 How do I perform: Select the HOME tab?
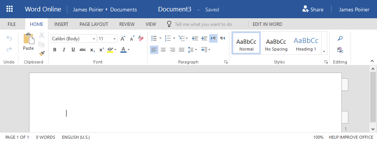pos(37,24)
